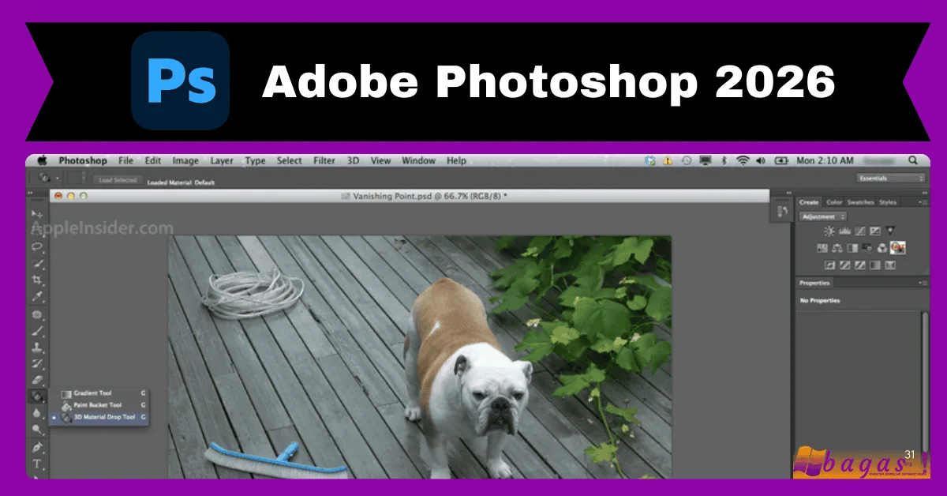Open the Adjustment dropdown in Create panel
Screen dimensions: 947x496
[822, 216]
